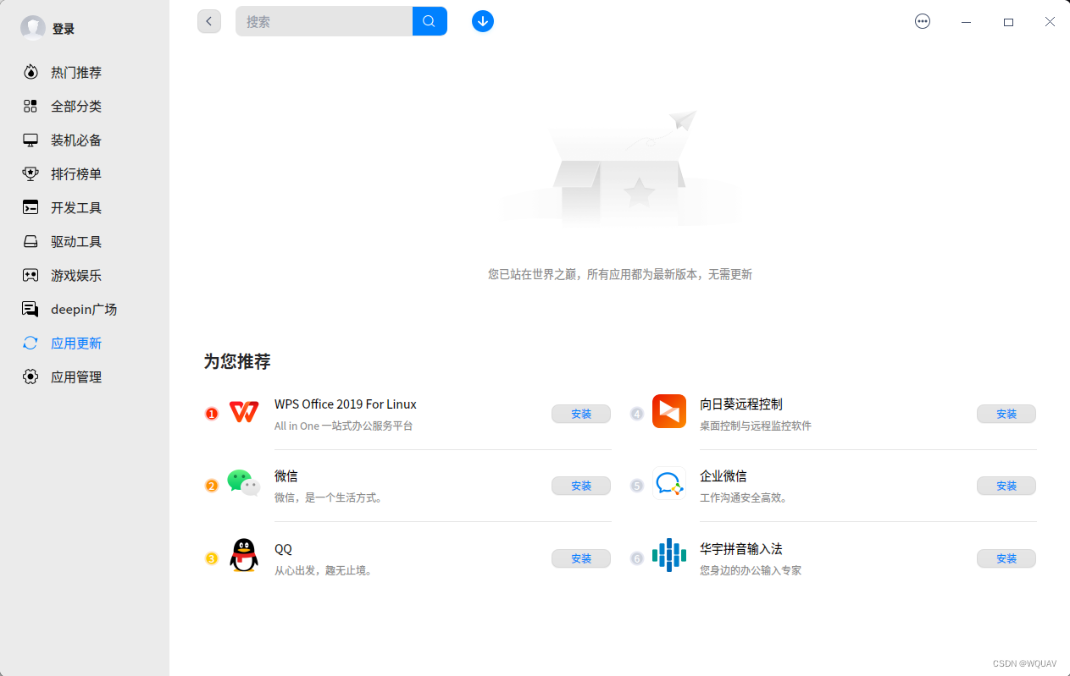Open the 企业微信 title
Screen dimensions: 1070x676
coord(723,476)
